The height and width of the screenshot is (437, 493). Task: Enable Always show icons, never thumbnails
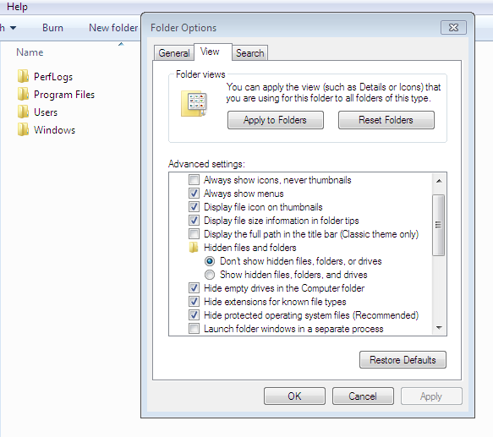(194, 180)
